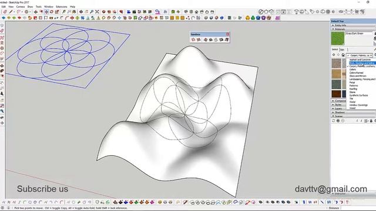Click the Remove Scene minus icon
The image size is (376, 211).
click(x=343, y=121)
